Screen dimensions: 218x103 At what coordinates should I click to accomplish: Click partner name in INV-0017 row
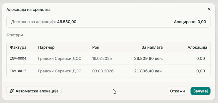coord(60,71)
